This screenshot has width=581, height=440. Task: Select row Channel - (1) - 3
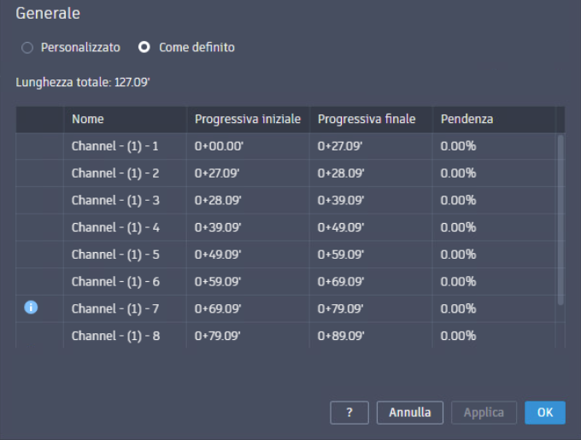(115, 201)
